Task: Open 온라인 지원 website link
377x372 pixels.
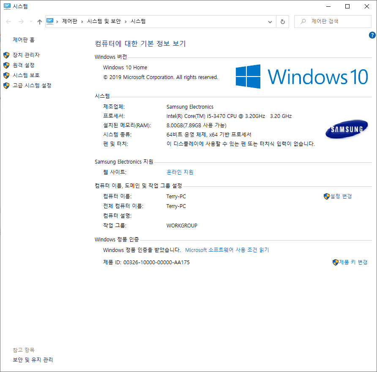Action: (x=180, y=172)
